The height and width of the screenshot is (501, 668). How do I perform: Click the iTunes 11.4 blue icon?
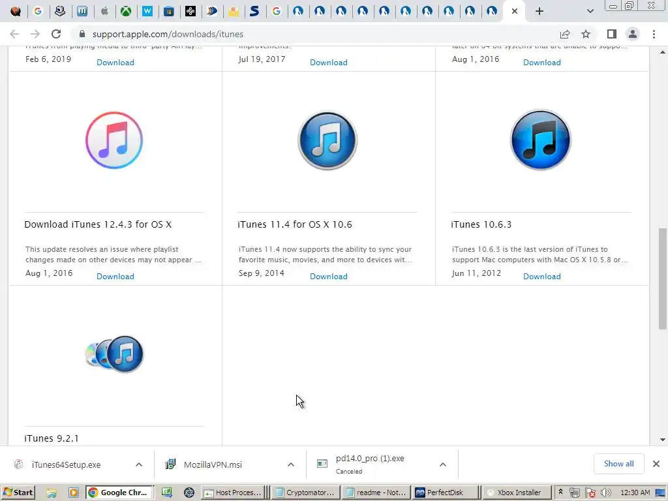327,140
